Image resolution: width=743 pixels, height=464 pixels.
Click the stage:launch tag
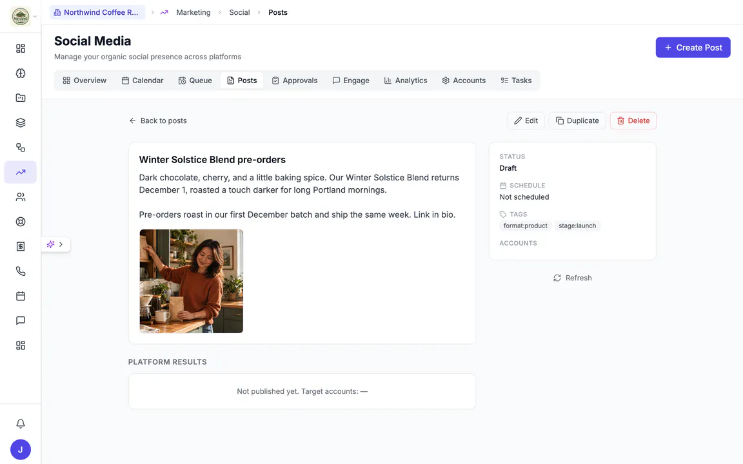[577, 226]
